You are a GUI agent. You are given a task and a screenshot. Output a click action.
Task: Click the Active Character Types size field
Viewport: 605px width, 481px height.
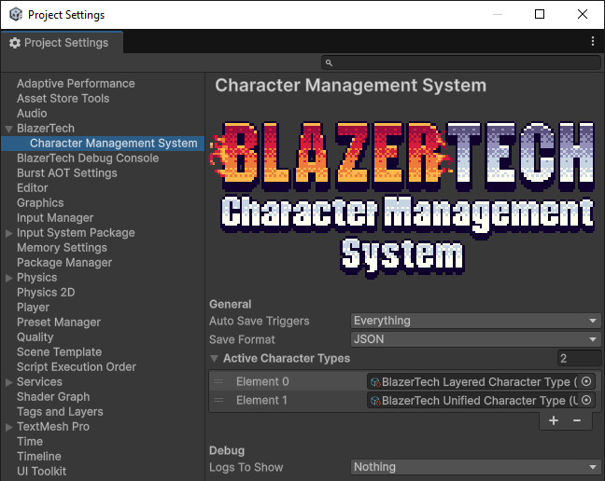[x=579, y=358]
